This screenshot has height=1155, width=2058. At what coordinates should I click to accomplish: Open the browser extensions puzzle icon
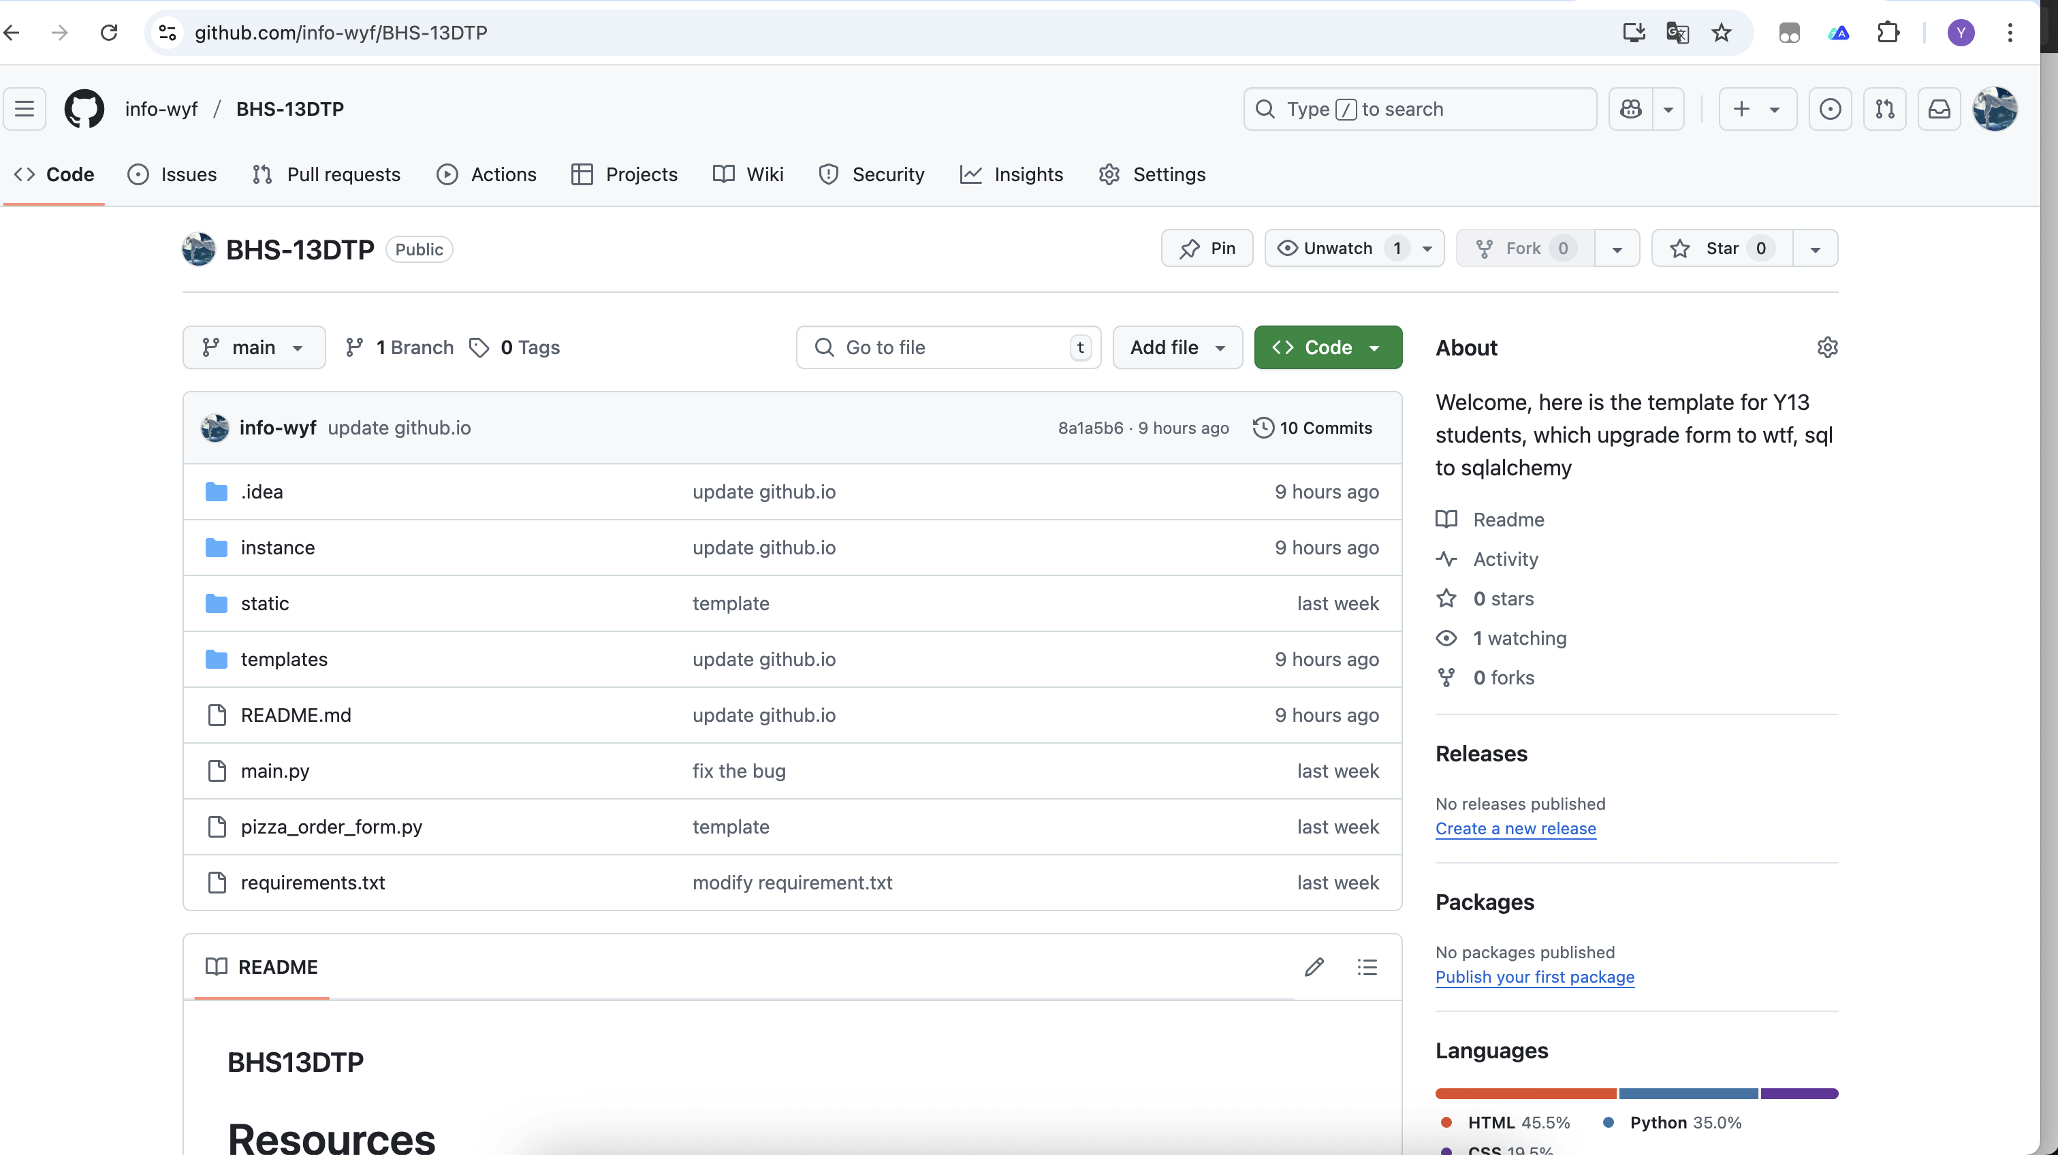pos(1888,33)
